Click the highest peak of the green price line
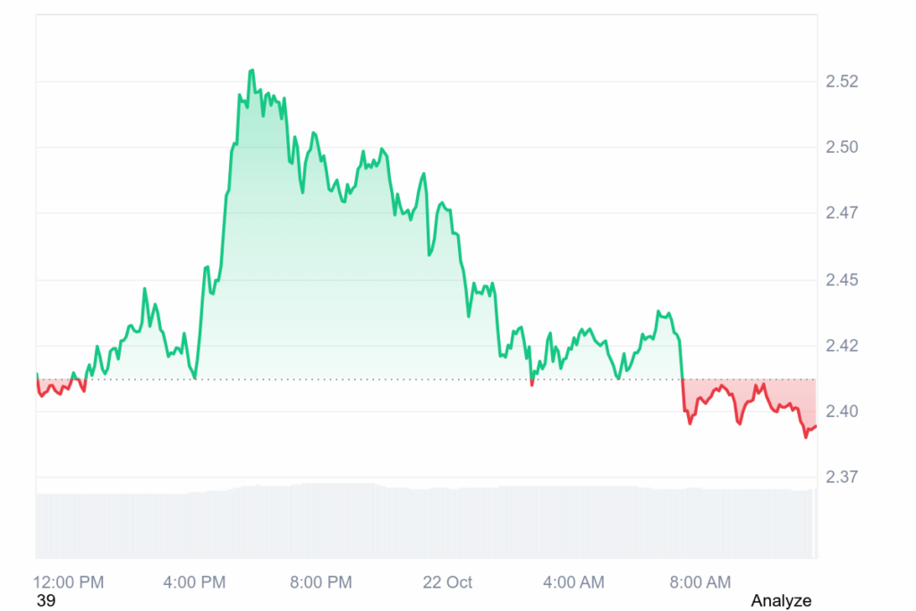Viewport: 916px width, 611px height. [252, 71]
